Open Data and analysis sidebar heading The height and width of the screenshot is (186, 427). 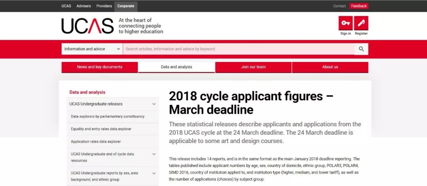coord(87,92)
